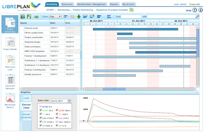Toggle the pink-lined reported hours bar icon

109,17
